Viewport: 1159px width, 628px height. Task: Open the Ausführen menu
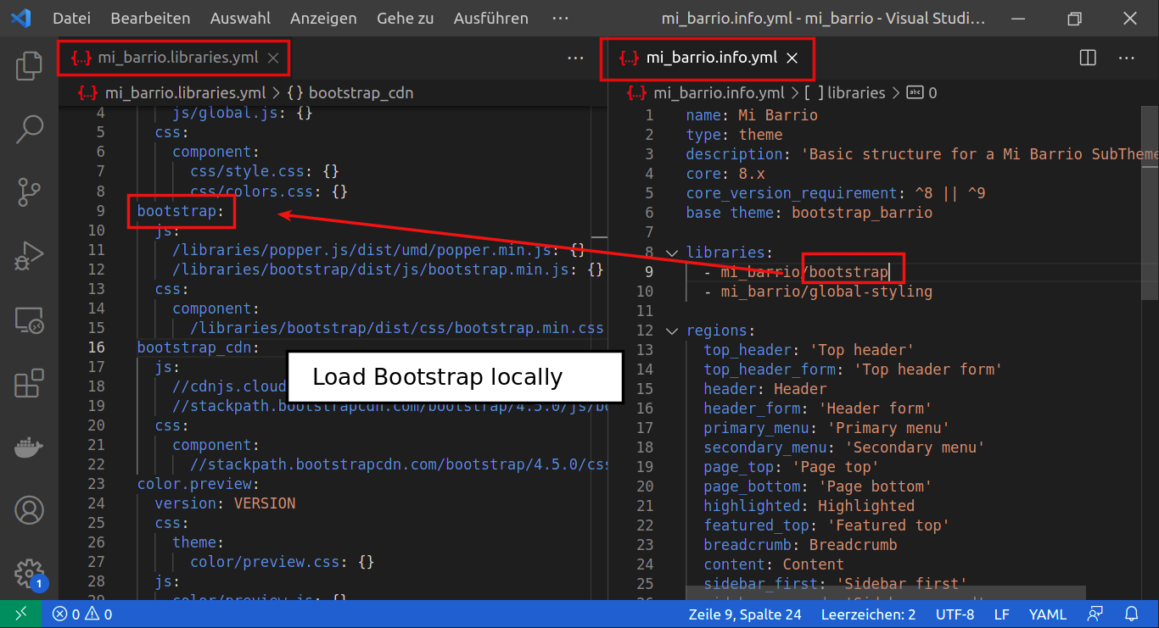click(x=490, y=18)
